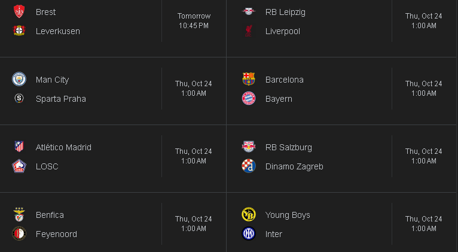The height and width of the screenshot is (252, 458).
Task: Open the Benfica team name link
Action: click(50, 215)
